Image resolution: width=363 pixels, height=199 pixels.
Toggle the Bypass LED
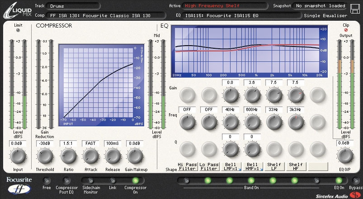356,180
